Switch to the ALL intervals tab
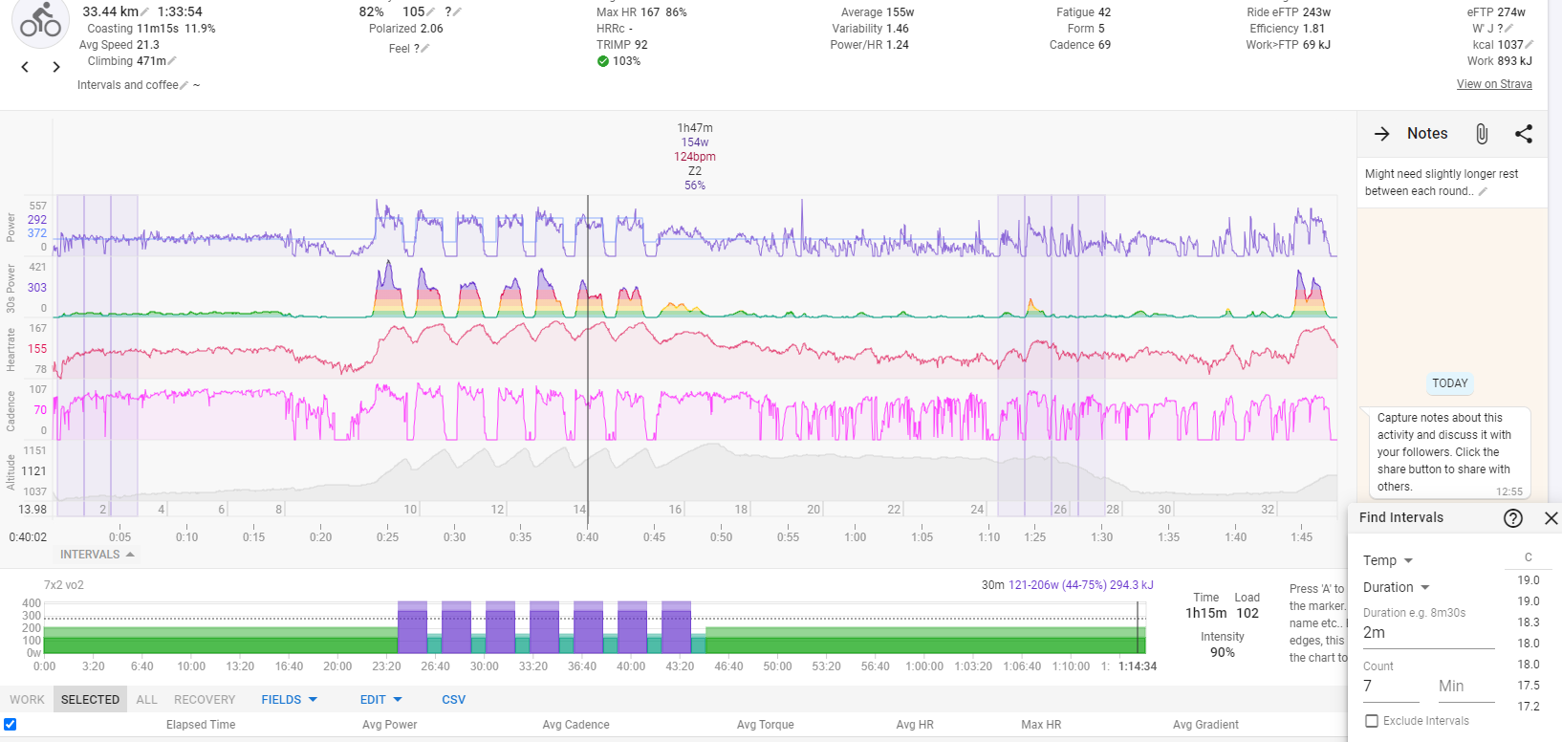This screenshot has width=1562, height=742. pyautogui.click(x=146, y=700)
